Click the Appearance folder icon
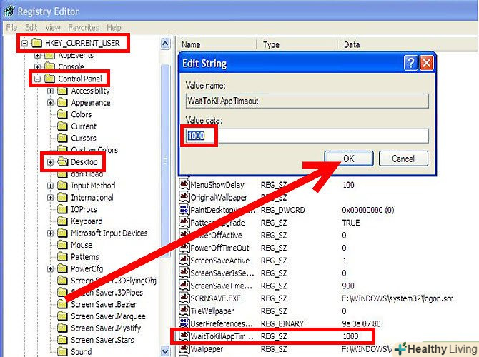The width and height of the screenshot is (479, 357). pyautogui.click(x=62, y=103)
